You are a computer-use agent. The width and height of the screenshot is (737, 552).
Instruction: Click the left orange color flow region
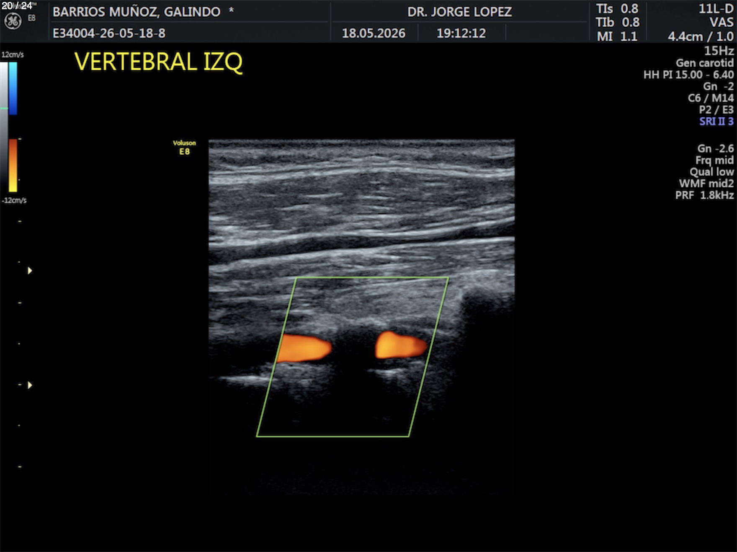point(304,348)
